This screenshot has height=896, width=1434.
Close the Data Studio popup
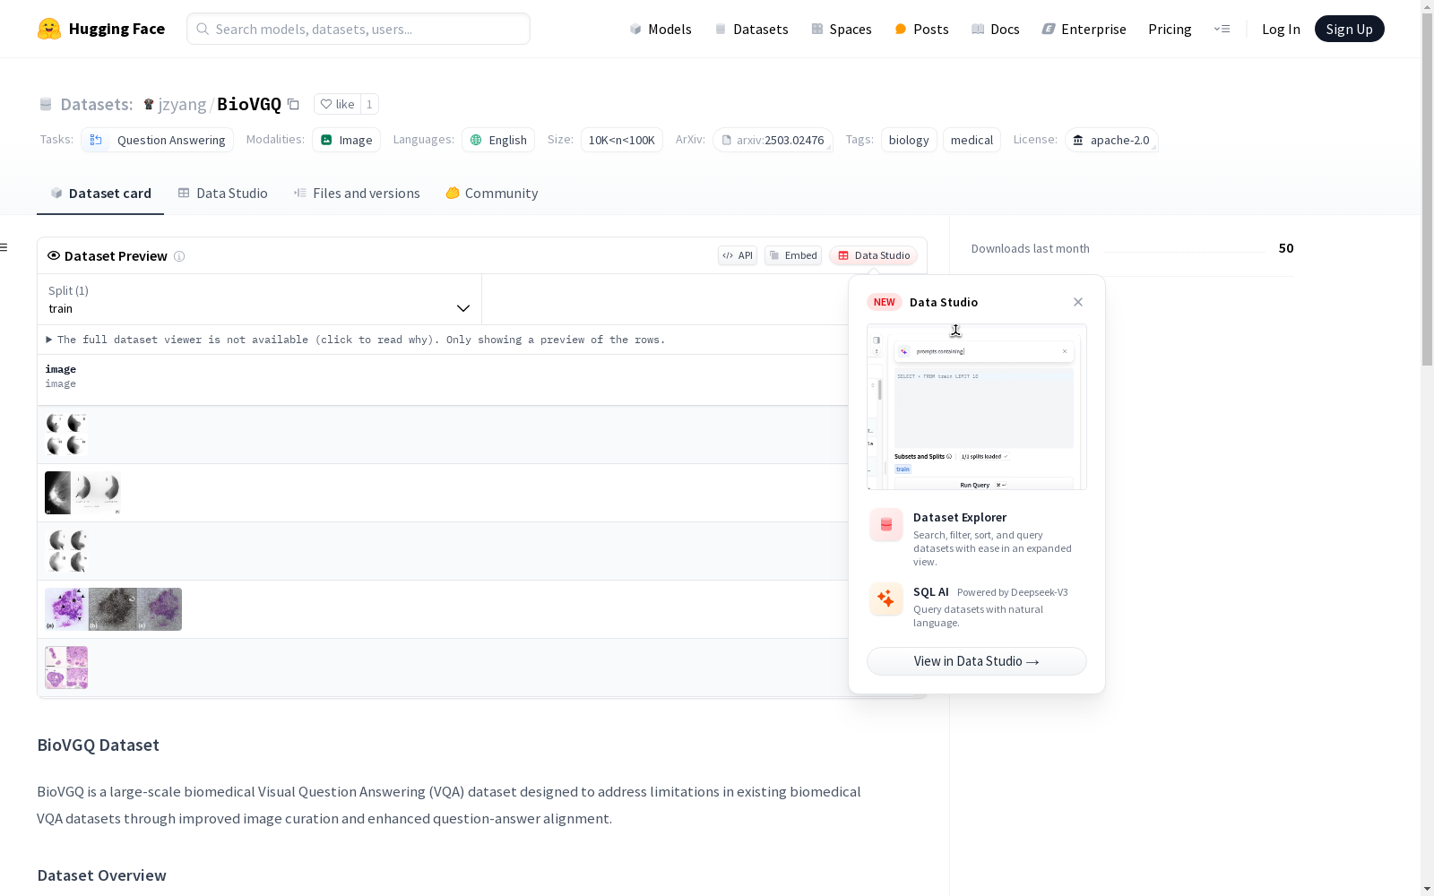(x=1078, y=302)
